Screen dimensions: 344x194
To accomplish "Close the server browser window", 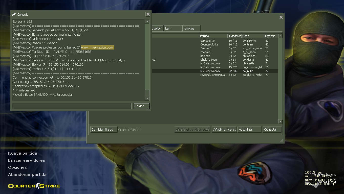I will pos(281,17).
